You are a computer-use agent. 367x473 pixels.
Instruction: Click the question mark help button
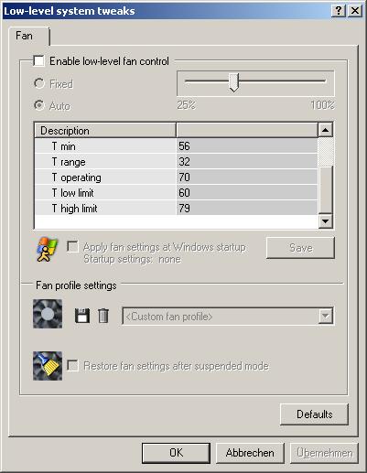pos(339,11)
